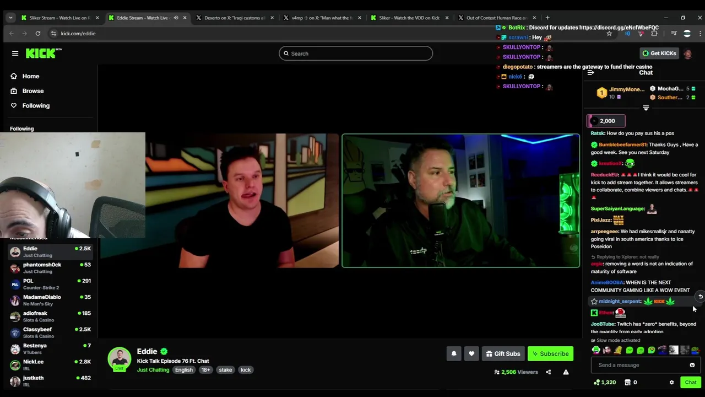
Task: Open the hamburger sidebar menu
Action: (x=15, y=53)
